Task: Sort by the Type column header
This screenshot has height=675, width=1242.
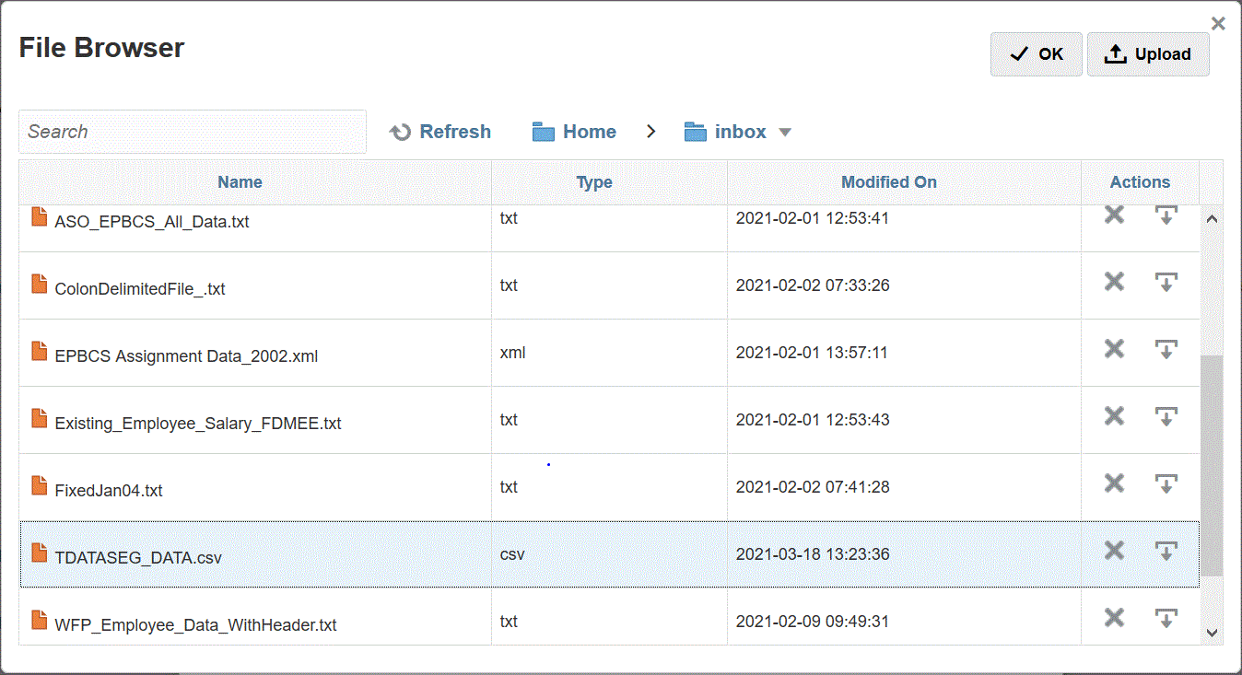Action: click(594, 182)
